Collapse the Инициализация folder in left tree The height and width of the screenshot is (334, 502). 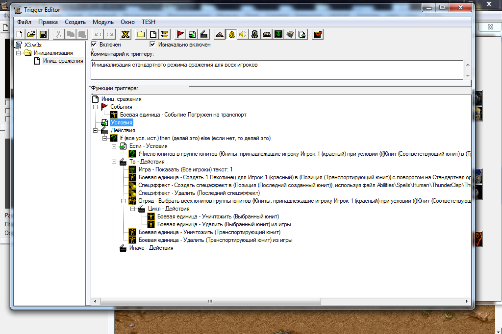coord(19,53)
